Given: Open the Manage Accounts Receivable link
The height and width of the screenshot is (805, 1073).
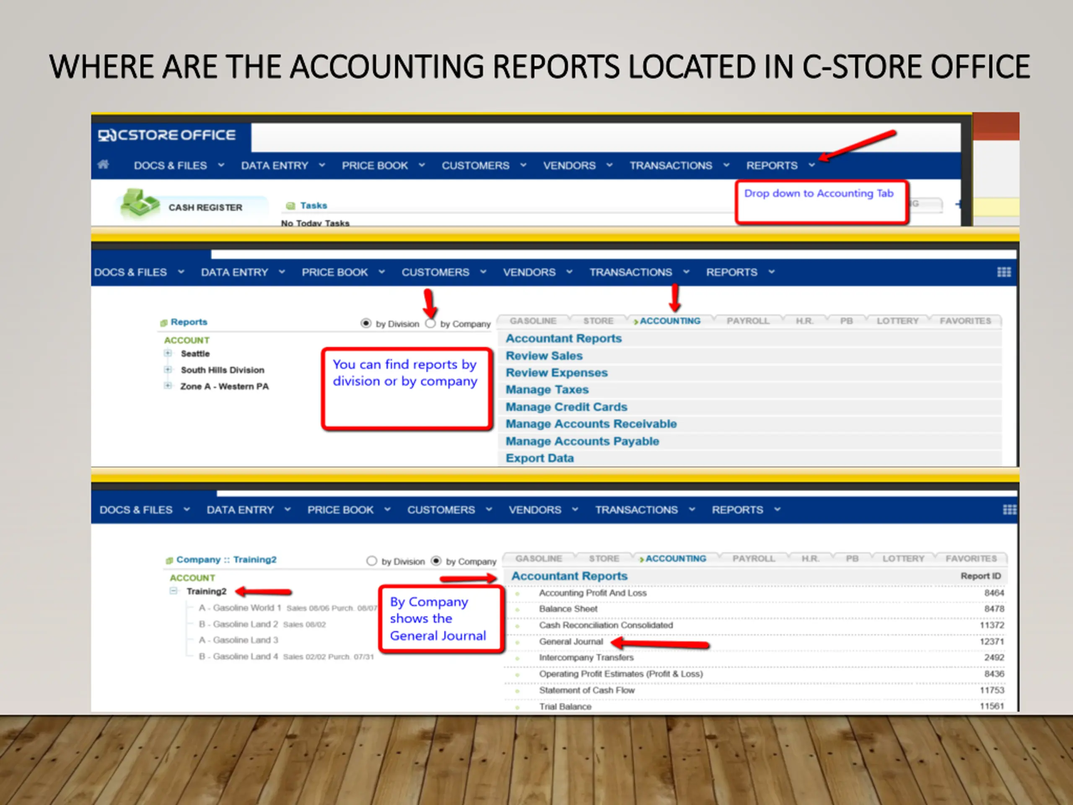Looking at the screenshot, I should 591,424.
